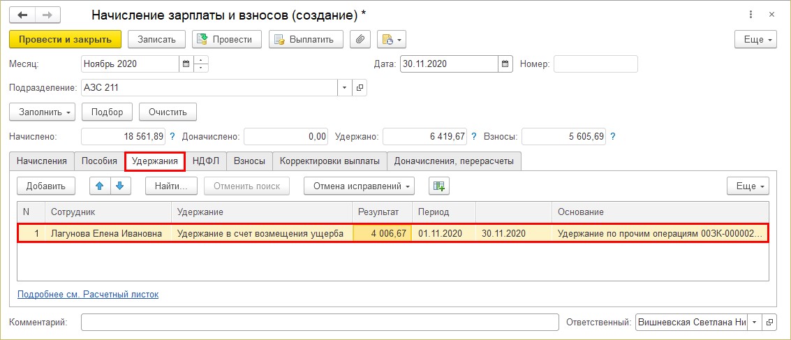Click the back navigation arrow
791x340 pixels.
coord(22,15)
